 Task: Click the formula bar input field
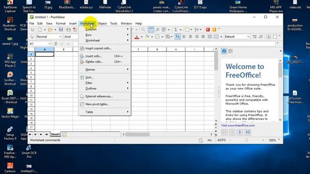click(x=174, y=43)
